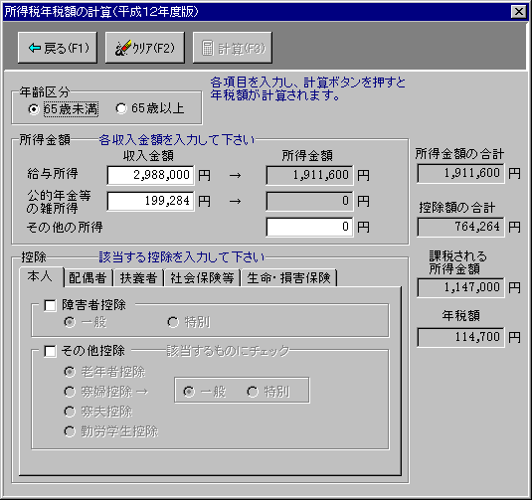Click the 該当するものにチェック label
532x500 pixels.
click(228, 351)
